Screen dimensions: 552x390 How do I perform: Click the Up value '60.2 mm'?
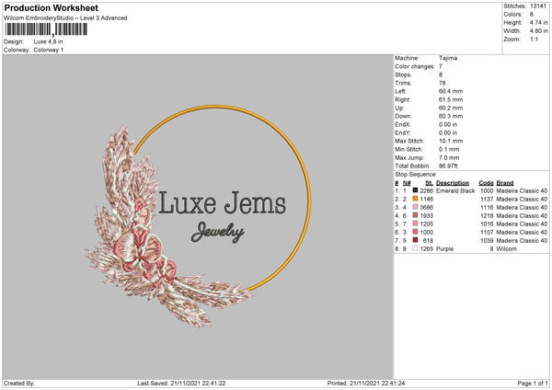(451, 108)
